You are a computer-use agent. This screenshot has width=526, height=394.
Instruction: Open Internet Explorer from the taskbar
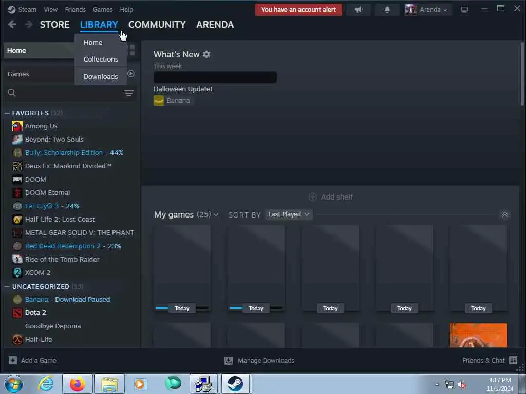pyautogui.click(x=46, y=384)
